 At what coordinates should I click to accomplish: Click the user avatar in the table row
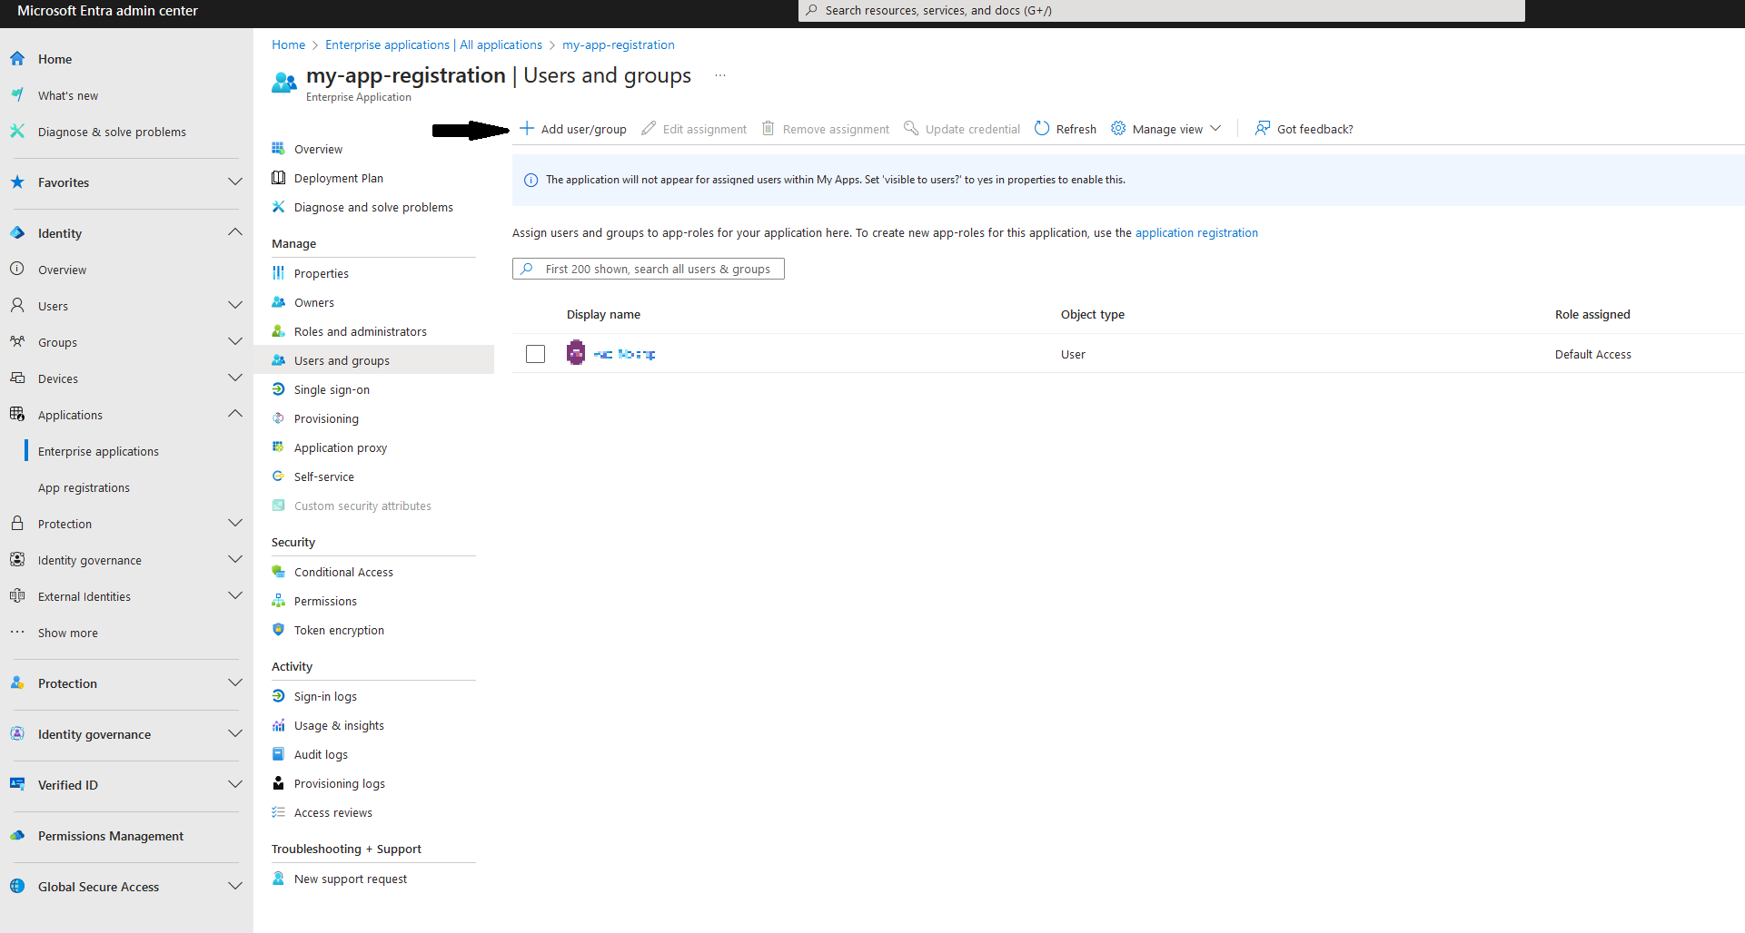pyautogui.click(x=576, y=353)
